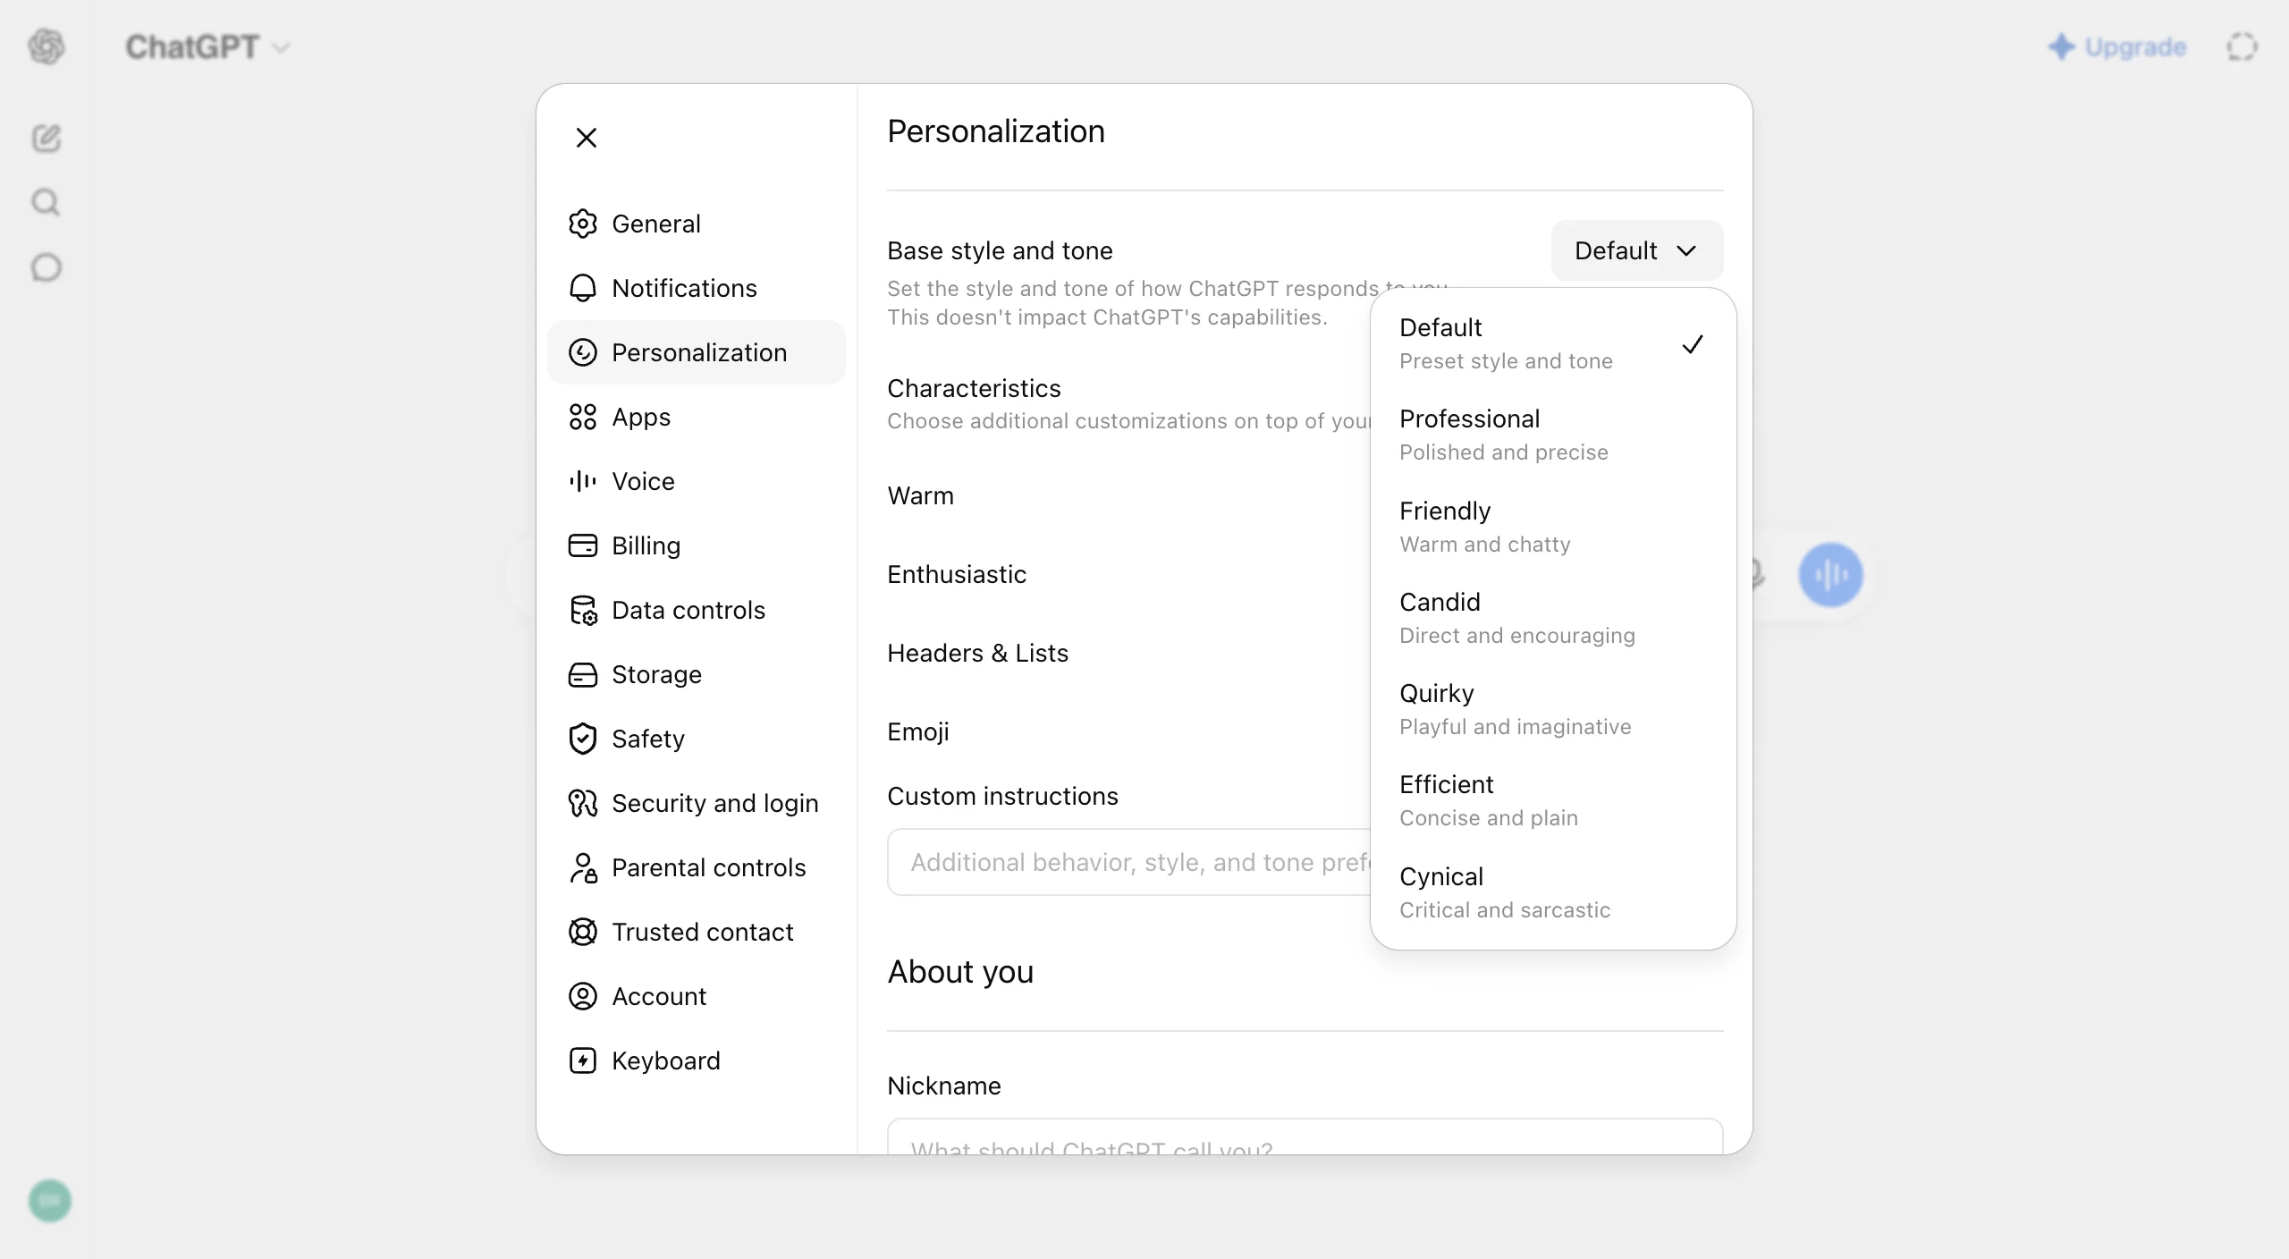The width and height of the screenshot is (2289, 1259).
Task: Open the search icon in left sidebar
Action: point(46,202)
